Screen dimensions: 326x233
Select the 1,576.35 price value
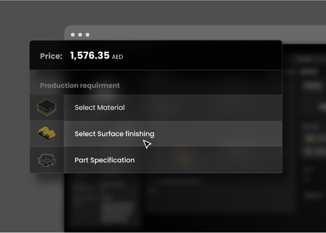90,56
